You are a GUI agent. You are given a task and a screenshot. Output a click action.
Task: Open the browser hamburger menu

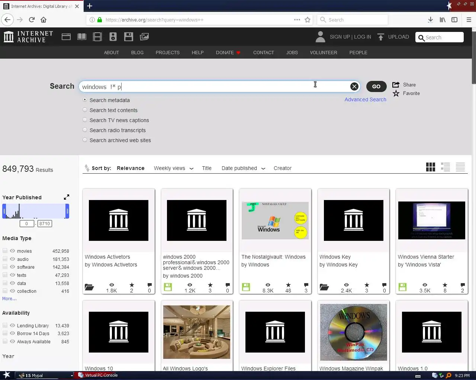(x=469, y=20)
